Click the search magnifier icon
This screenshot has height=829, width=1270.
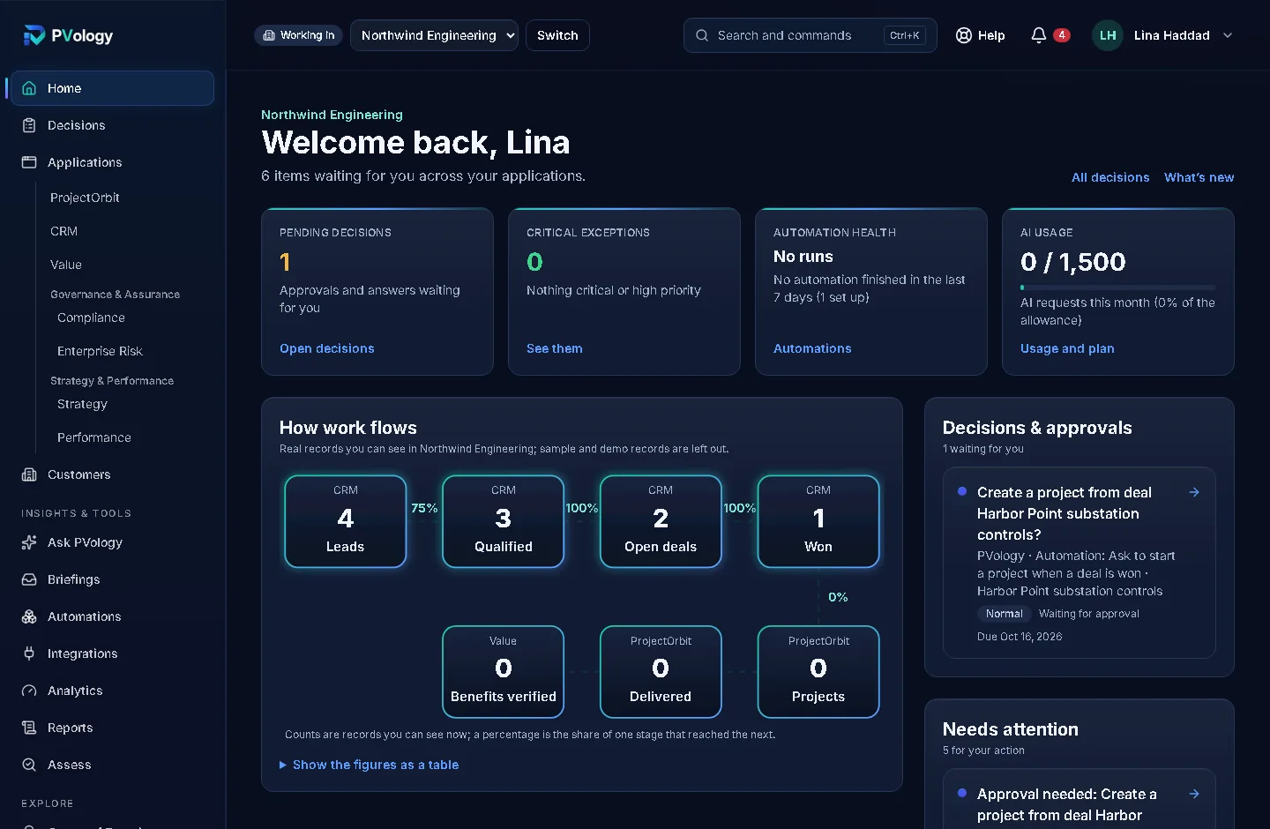702,35
